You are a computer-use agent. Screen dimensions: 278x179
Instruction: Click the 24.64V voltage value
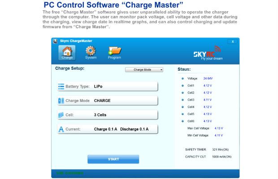pos(208,78)
